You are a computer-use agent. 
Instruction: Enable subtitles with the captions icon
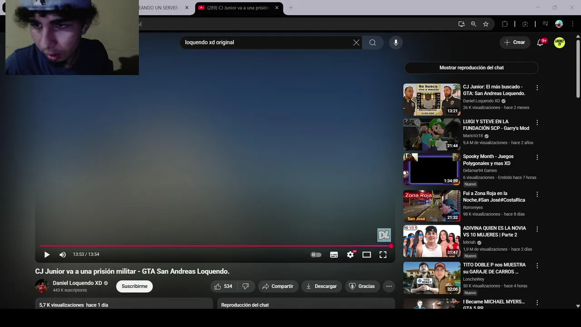pos(334,255)
